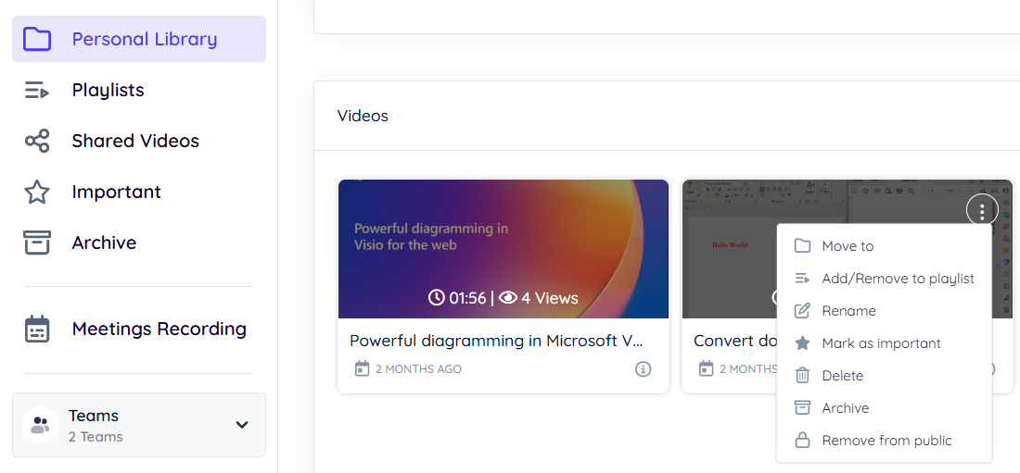
Task: Click the Shared Videos share icon
Action: [x=37, y=141]
